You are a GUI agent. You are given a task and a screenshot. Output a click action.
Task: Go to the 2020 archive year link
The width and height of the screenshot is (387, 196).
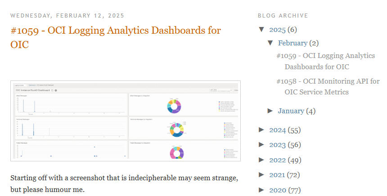pyautogui.click(x=277, y=190)
